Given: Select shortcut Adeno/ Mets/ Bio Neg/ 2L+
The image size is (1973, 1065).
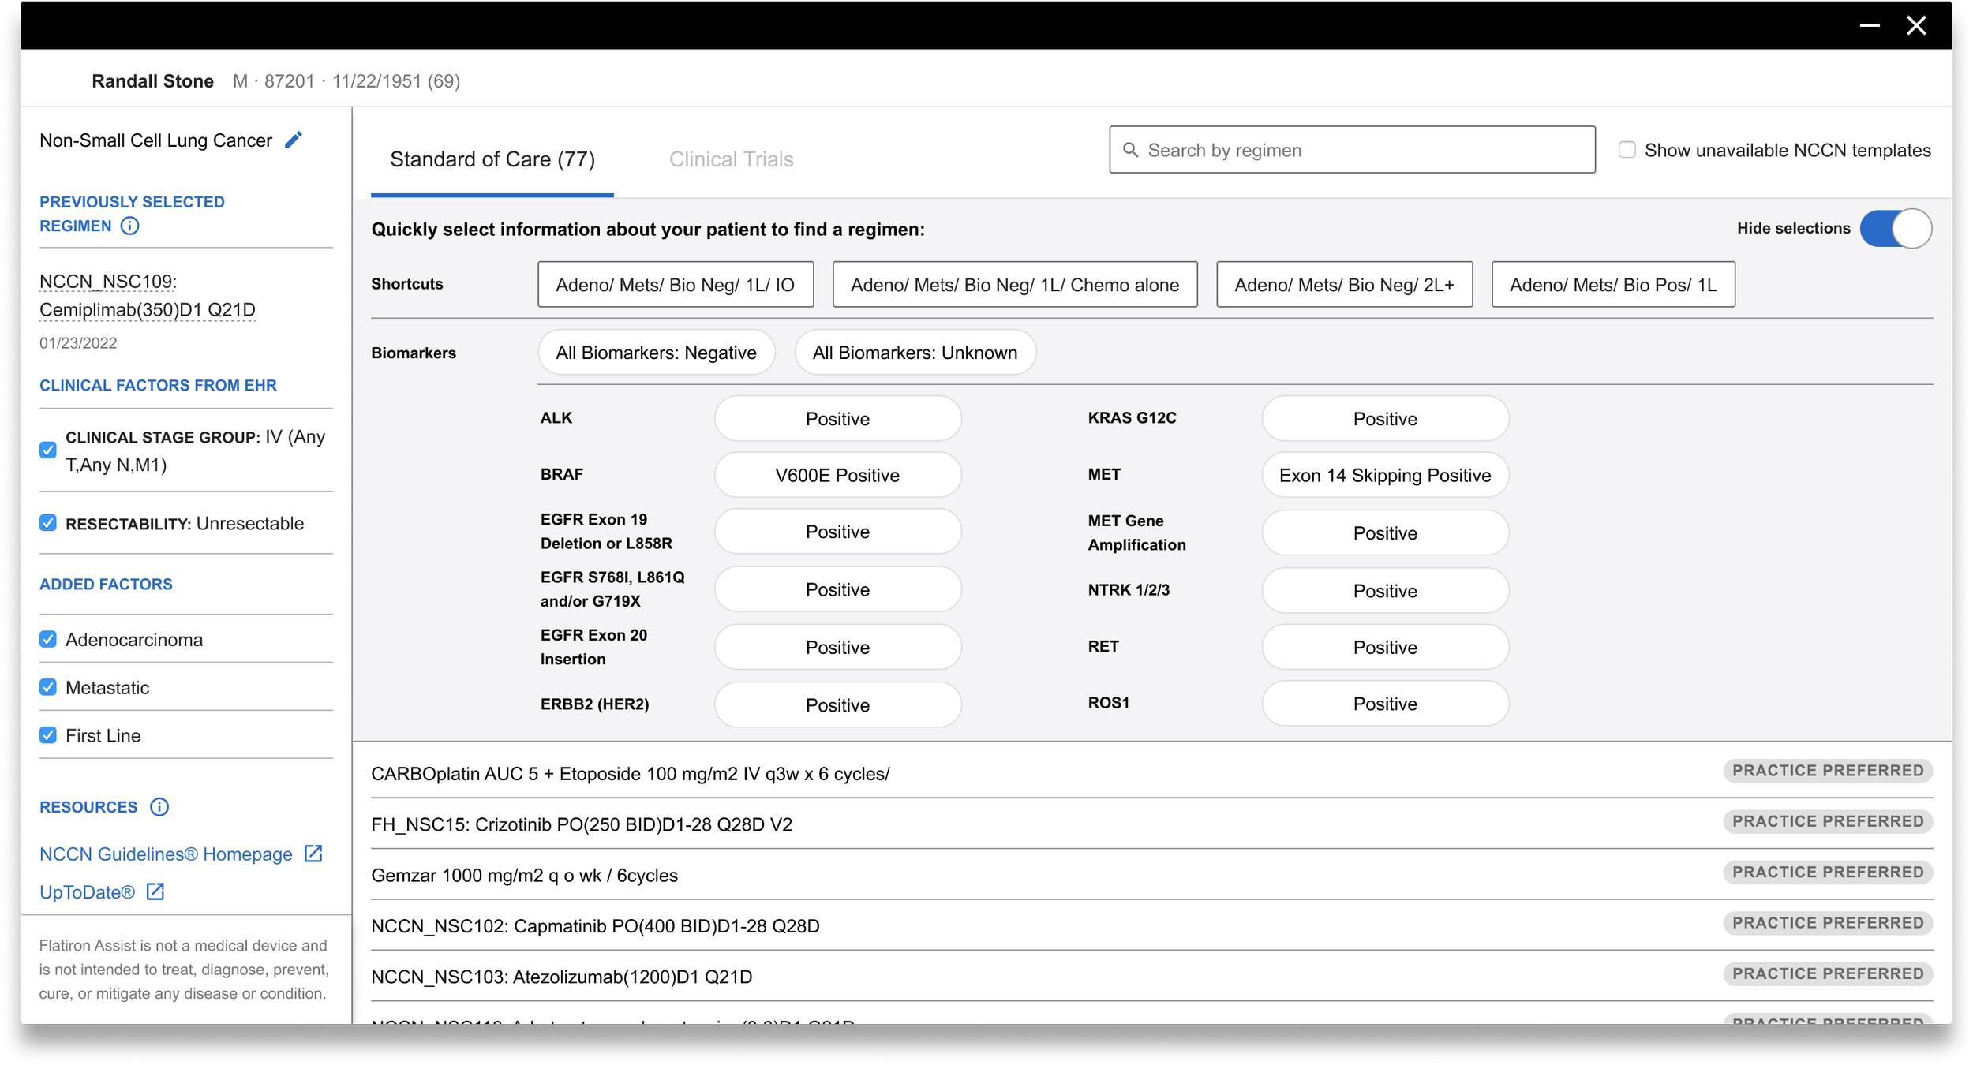Looking at the screenshot, I should pyautogui.click(x=1344, y=285).
